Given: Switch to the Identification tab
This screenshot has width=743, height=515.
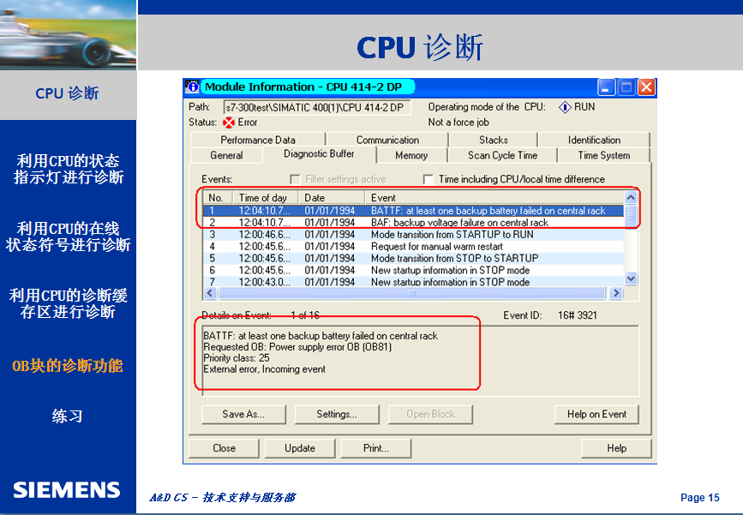Looking at the screenshot, I should 594,140.
